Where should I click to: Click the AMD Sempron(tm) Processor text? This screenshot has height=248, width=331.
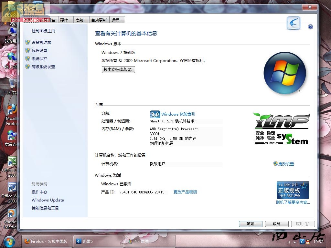click(x=174, y=129)
